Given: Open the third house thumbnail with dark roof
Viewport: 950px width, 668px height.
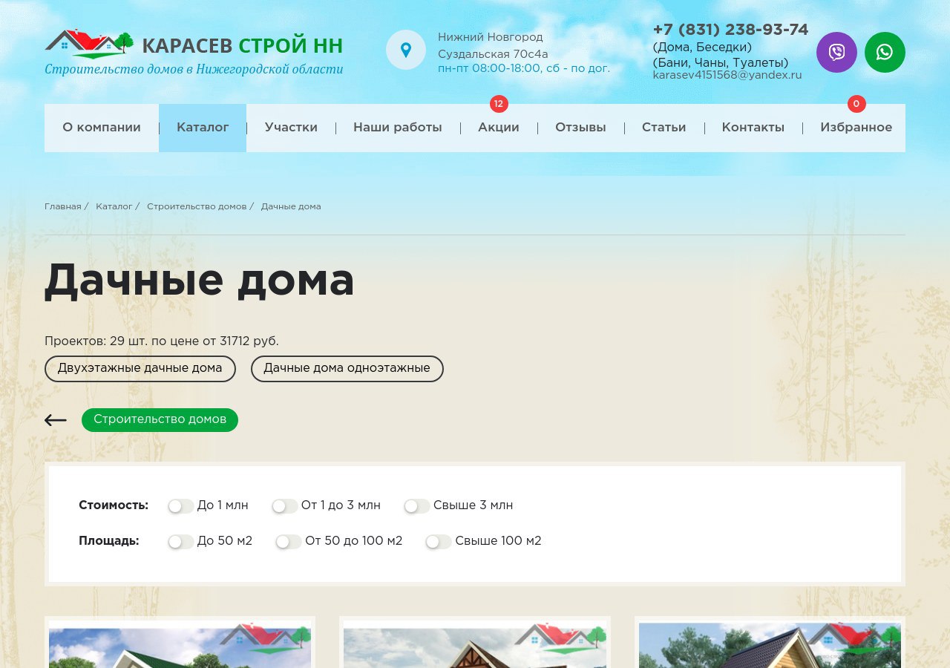Looking at the screenshot, I should click(770, 644).
